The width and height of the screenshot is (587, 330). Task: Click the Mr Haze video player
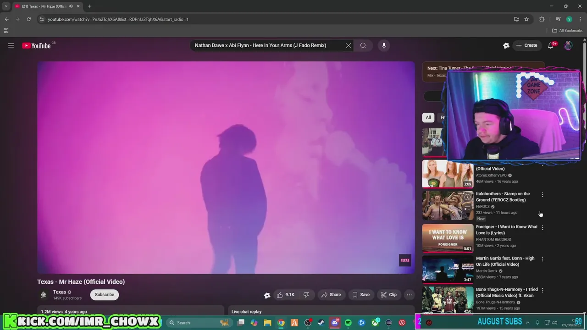226,167
